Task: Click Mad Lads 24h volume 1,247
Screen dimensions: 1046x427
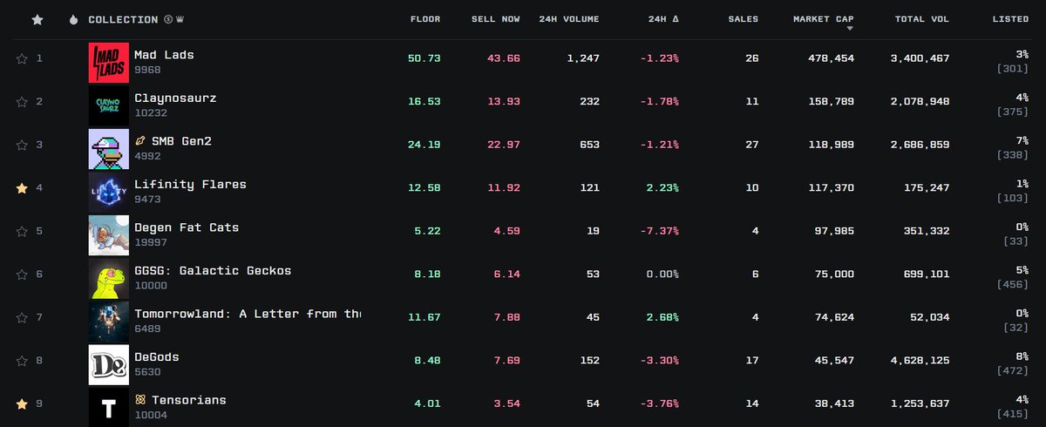Action: (x=583, y=58)
